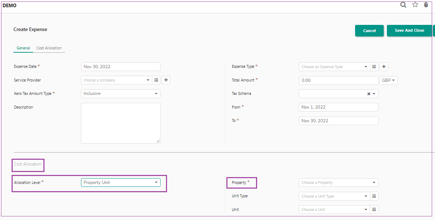Viewport: 435px width, 220px height.
Task: Switch to the Cost Allocation tab
Action: (49, 48)
